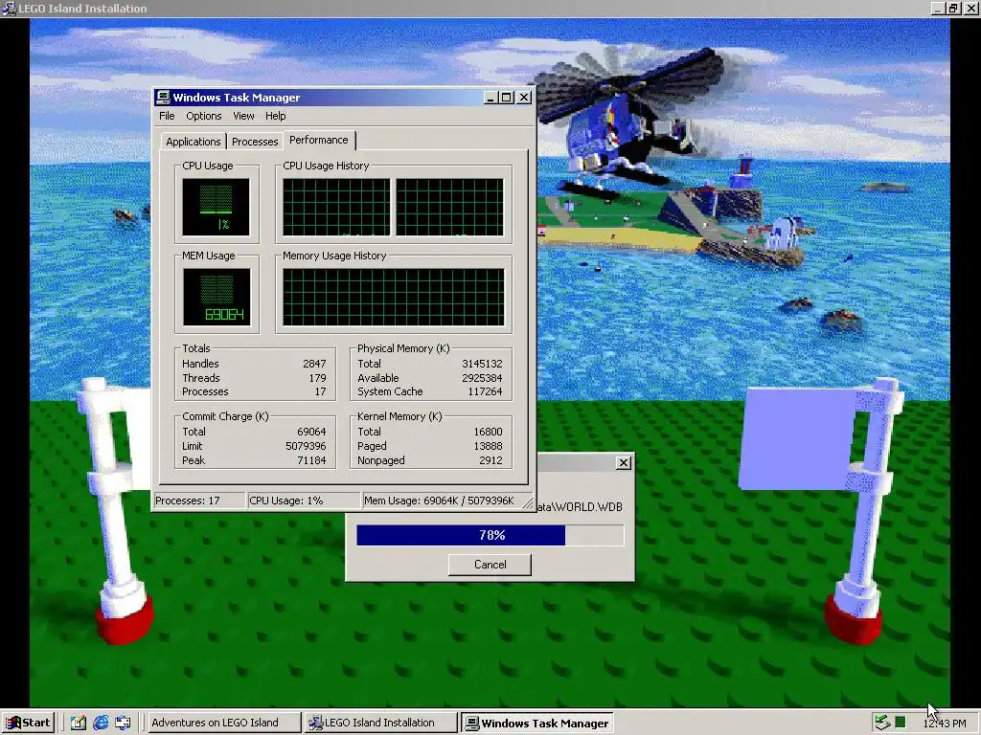The width and height of the screenshot is (981, 735).
Task: Click the green CPU meter tray icon
Action: [x=901, y=723]
